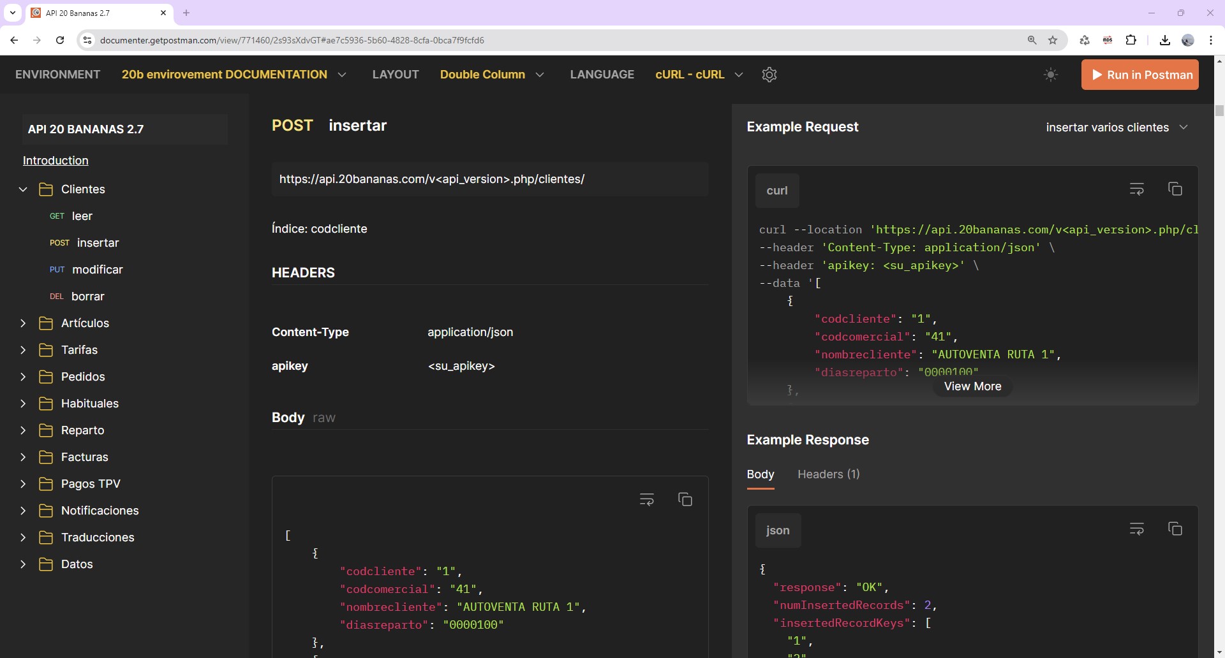Open the zoom magnifier icon in address bar

point(1032,40)
